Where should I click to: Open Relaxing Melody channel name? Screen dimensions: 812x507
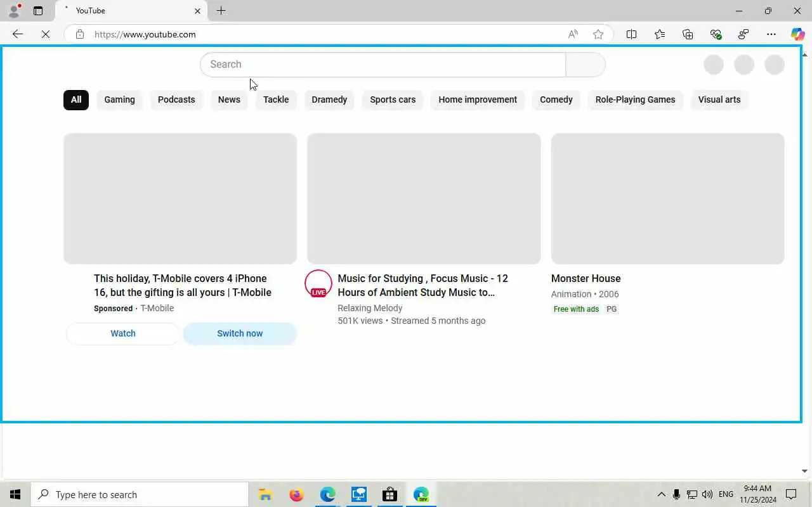370,308
